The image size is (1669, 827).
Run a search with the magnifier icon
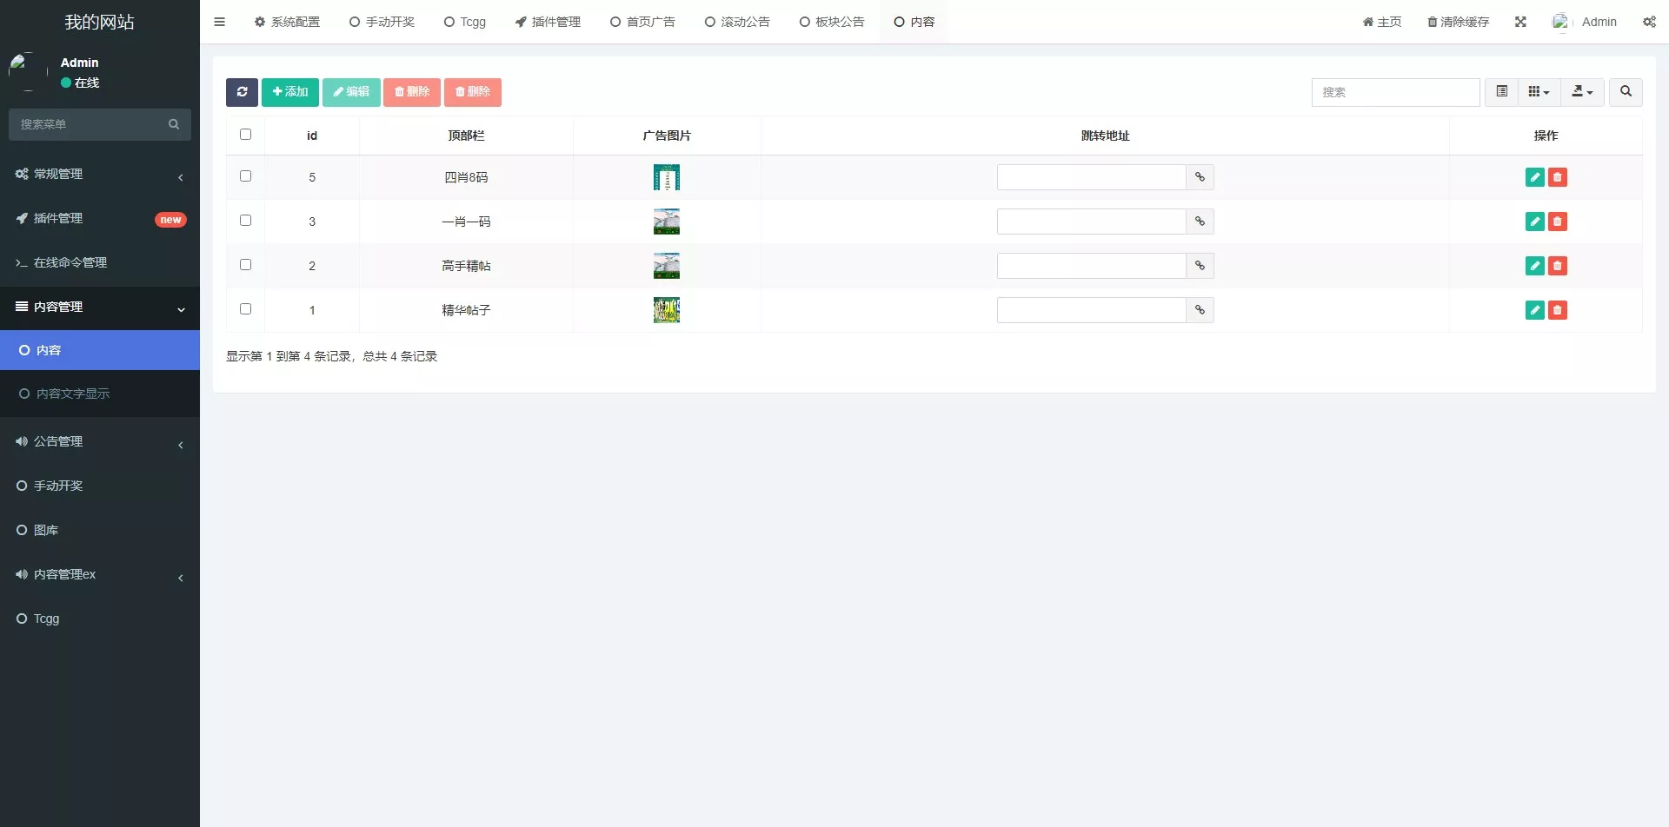point(1624,92)
